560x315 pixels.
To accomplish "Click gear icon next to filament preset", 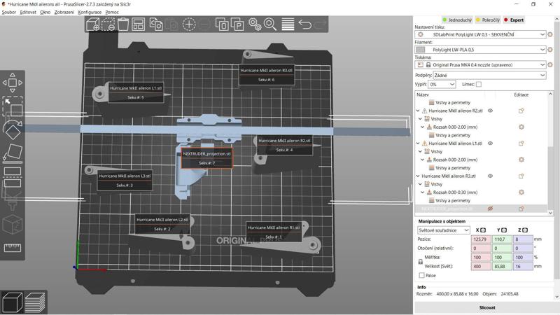I will [x=550, y=50].
